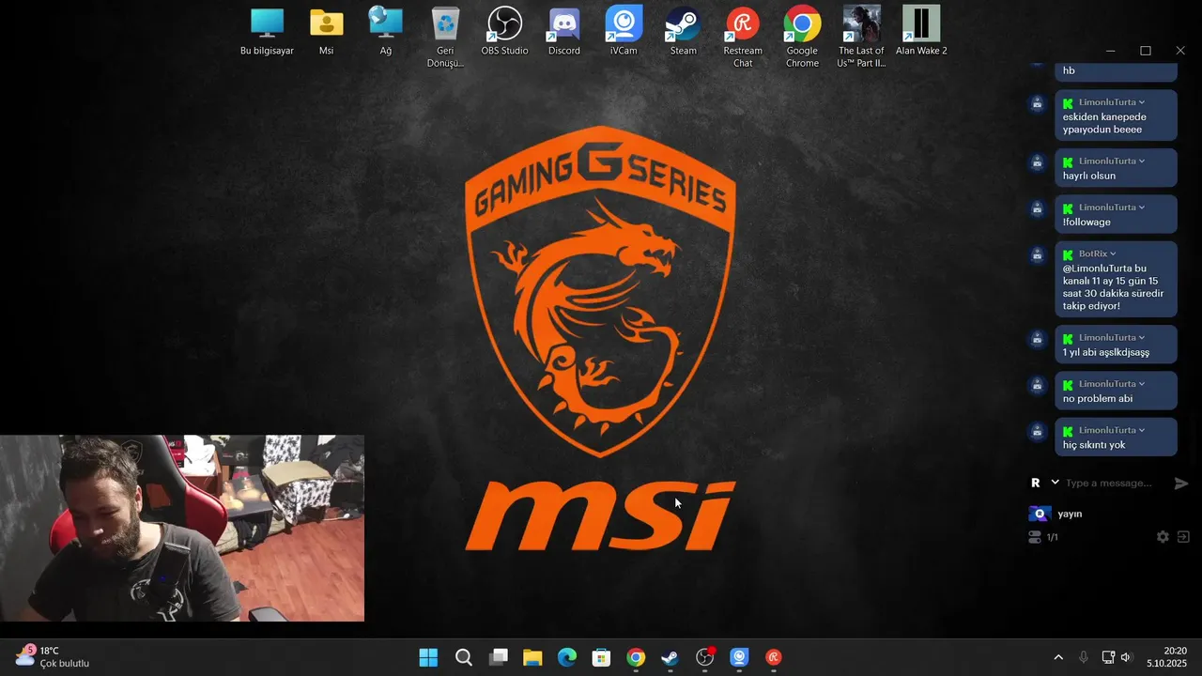Open Restream Chat settings gear

coord(1163,537)
